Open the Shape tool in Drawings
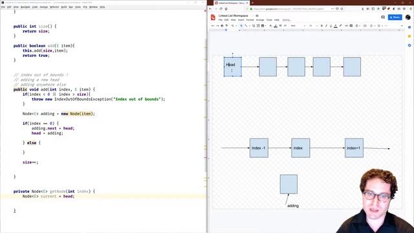Viewport: 414px width, 233px height. tap(254, 26)
